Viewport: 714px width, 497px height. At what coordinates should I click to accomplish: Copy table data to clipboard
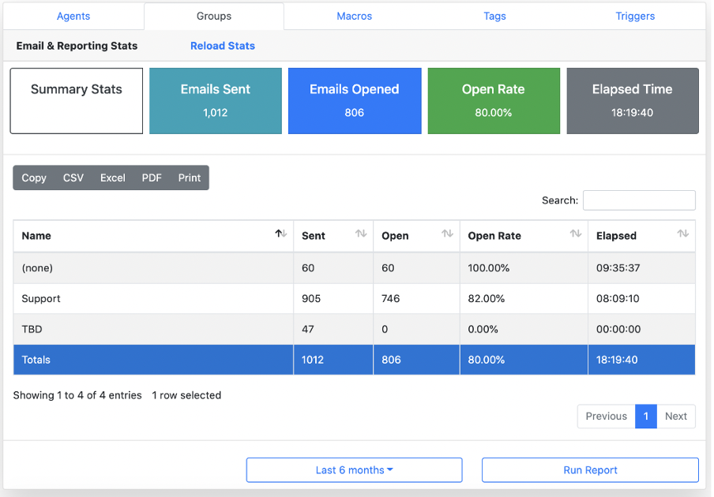34,177
